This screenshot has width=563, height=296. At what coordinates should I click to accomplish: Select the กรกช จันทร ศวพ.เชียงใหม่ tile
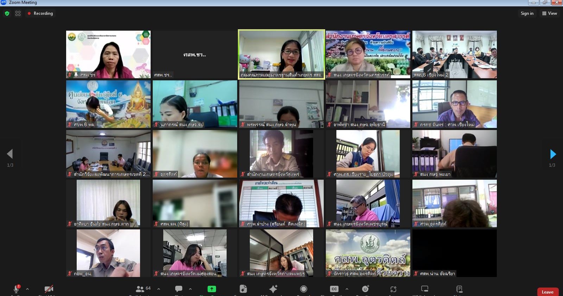pyautogui.click(x=455, y=104)
